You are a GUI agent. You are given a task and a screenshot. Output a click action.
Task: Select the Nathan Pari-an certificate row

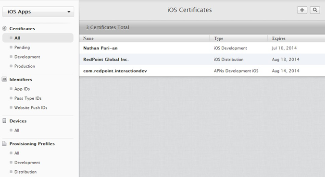pyautogui.click(x=202, y=48)
